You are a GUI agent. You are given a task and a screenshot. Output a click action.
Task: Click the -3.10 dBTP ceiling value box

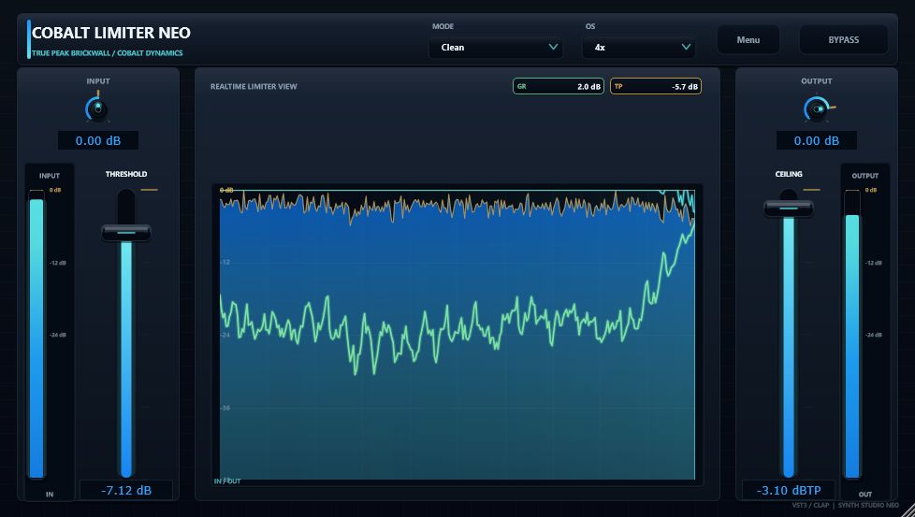(789, 490)
